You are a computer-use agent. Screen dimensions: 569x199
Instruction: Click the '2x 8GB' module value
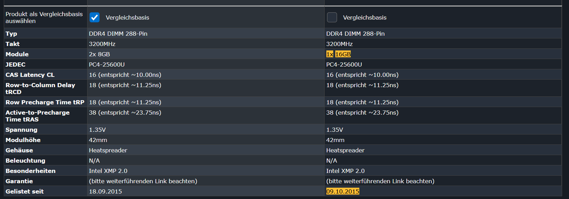(x=100, y=54)
